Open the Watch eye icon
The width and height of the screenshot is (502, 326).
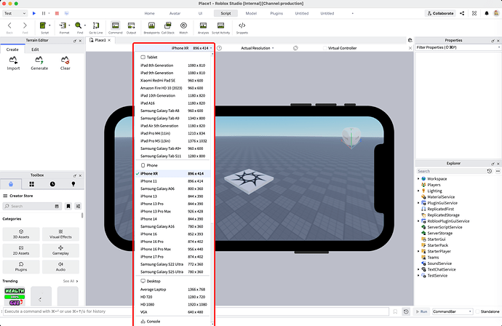click(183, 25)
